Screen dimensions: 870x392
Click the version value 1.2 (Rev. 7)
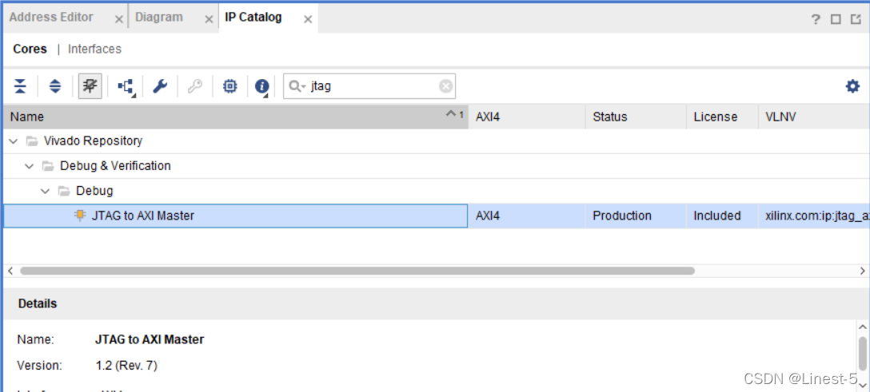(x=126, y=366)
